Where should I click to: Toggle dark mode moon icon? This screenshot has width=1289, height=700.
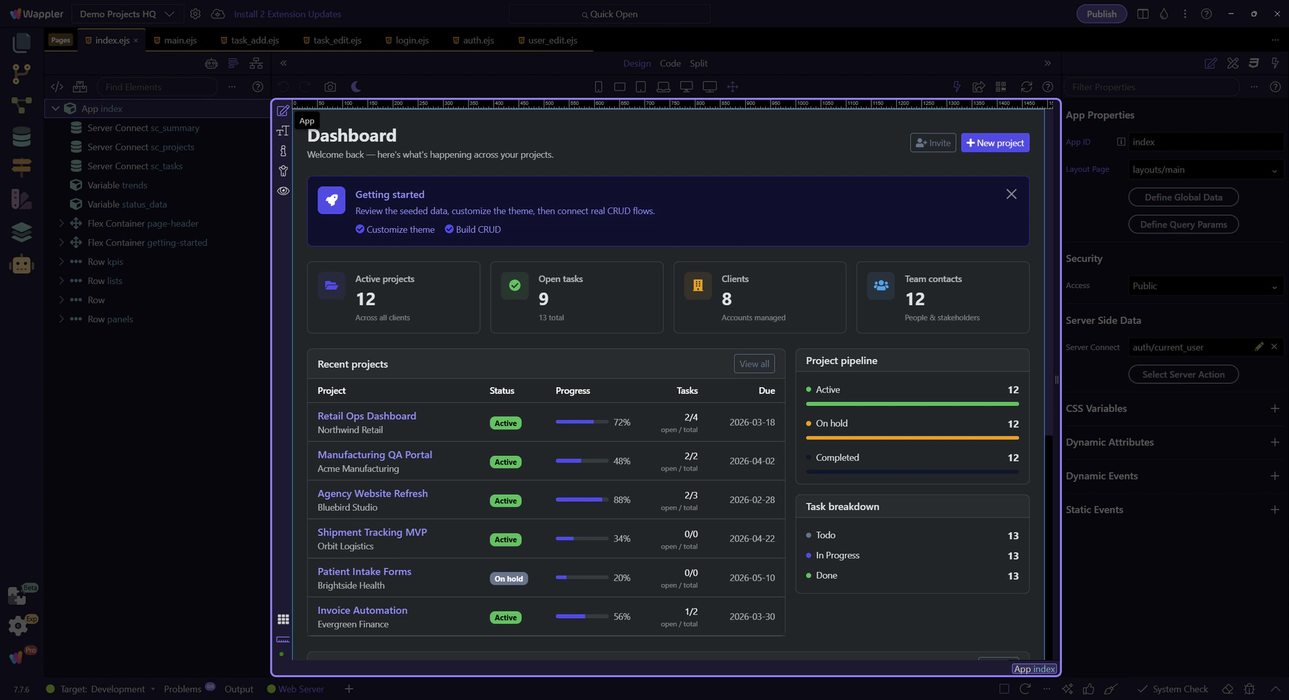click(356, 87)
